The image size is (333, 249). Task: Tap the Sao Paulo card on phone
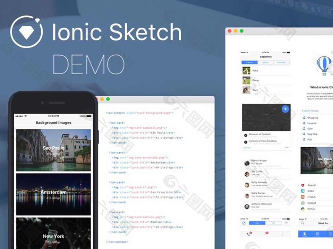[x=53, y=149]
